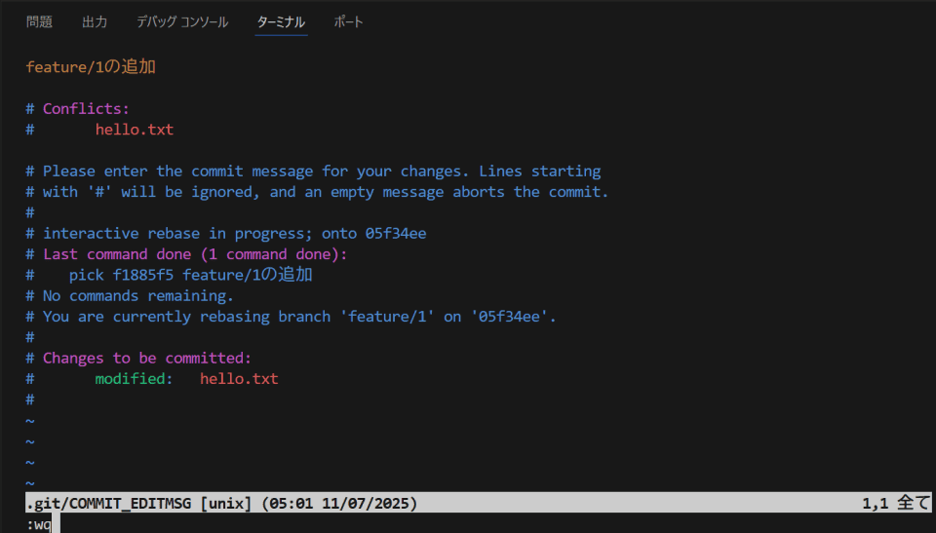The image size is (936, 533).
Task: Click the 'Last command done' line
Action: 186,254
